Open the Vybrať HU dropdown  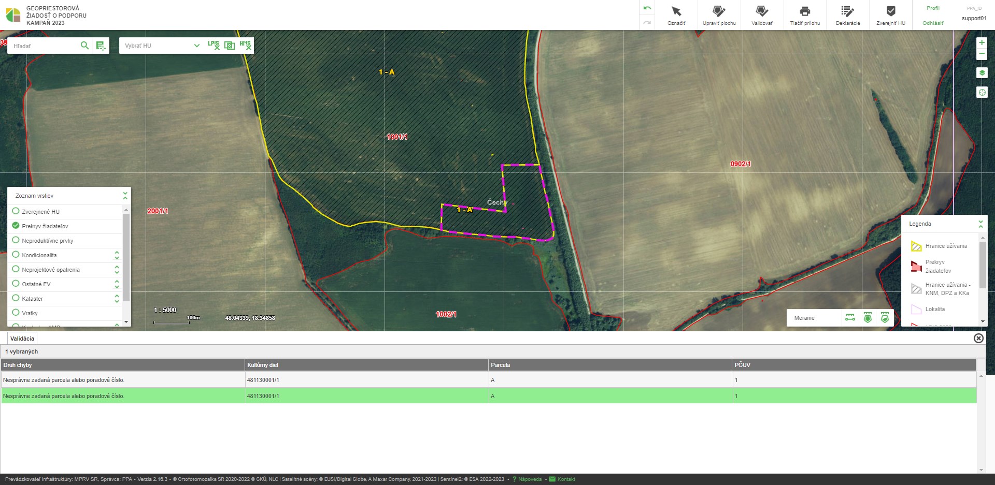162,46
